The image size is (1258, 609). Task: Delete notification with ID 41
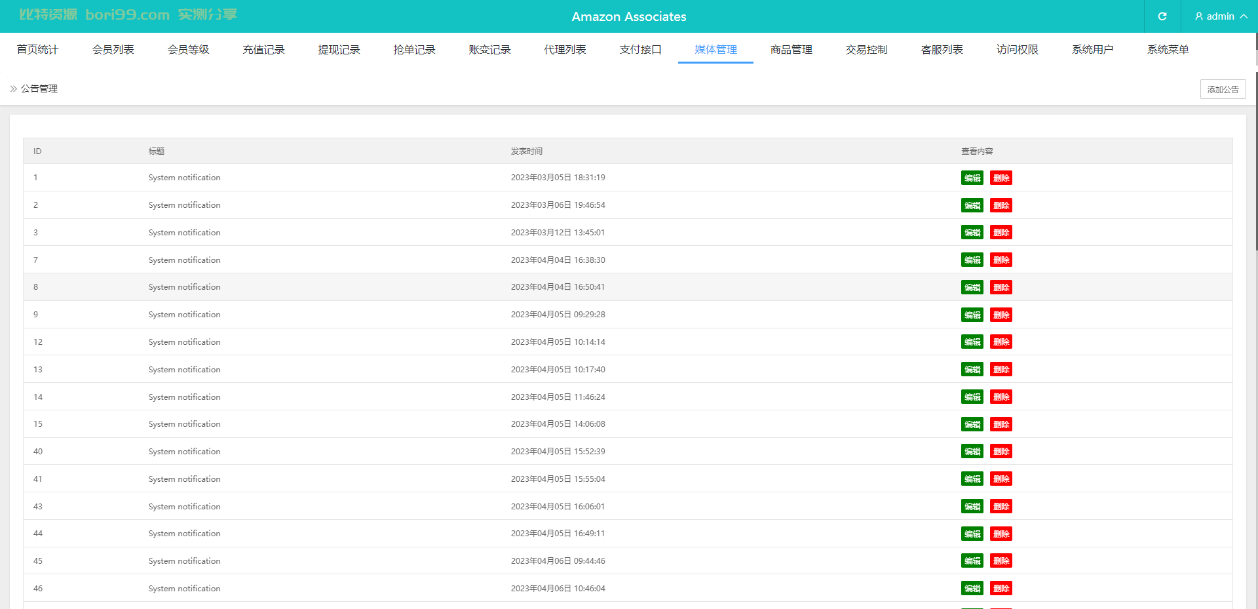tap(1001, 479)
